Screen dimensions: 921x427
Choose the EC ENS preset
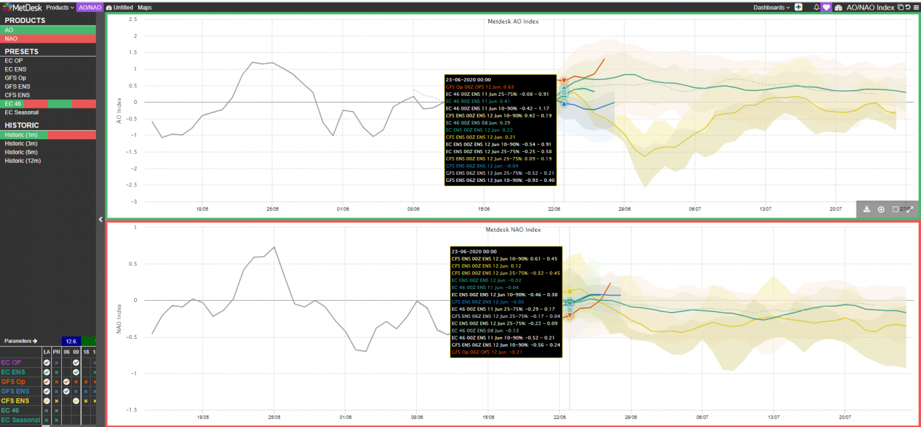[x=49, y=69]
